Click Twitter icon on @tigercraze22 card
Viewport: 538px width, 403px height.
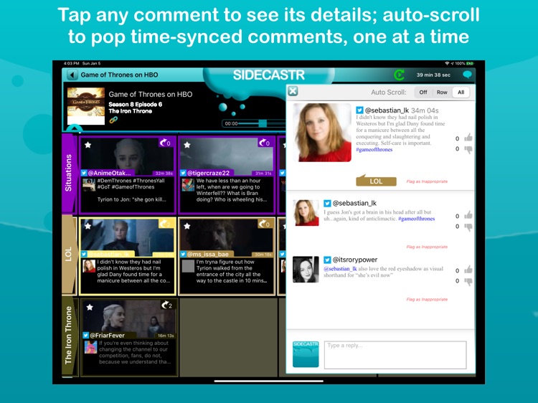point(183,173)
